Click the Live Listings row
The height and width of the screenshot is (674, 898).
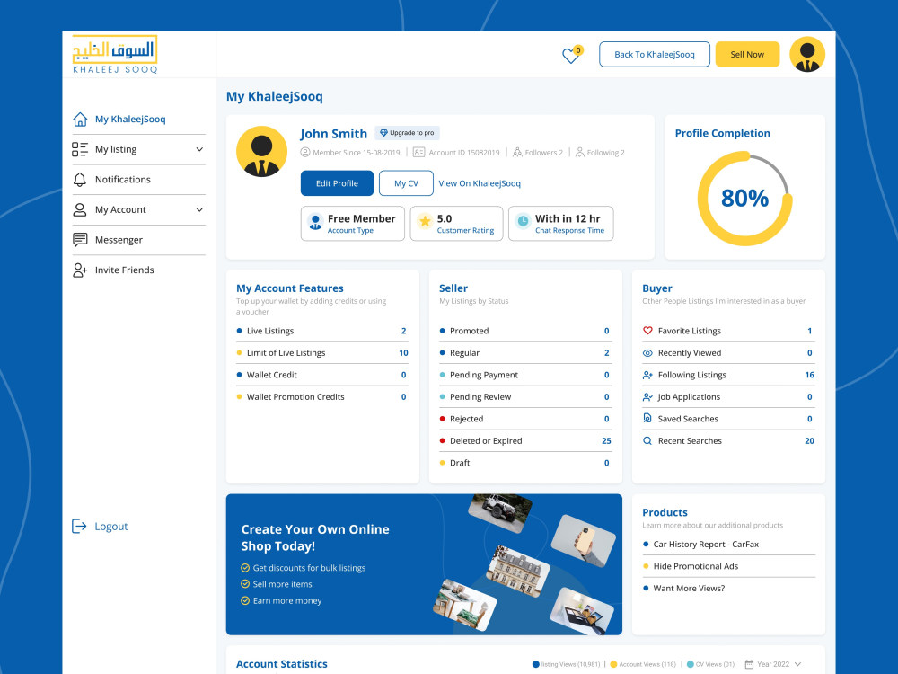pyautogui.click(x=322, y=331)
